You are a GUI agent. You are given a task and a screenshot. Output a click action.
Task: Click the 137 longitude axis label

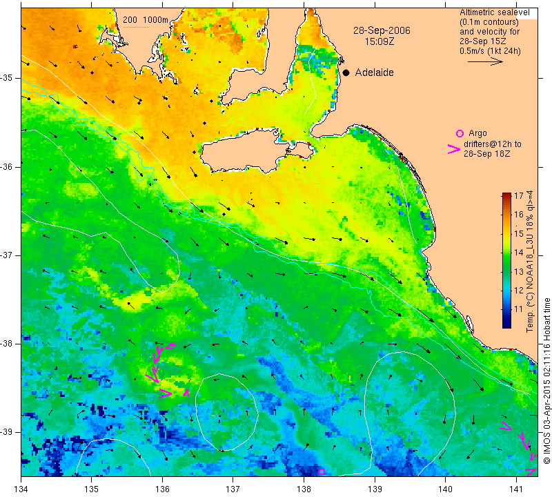[233, 489]
